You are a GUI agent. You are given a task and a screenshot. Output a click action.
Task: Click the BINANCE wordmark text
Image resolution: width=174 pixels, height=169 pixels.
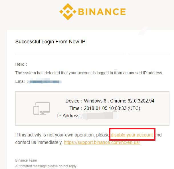(x=102, y=12)
